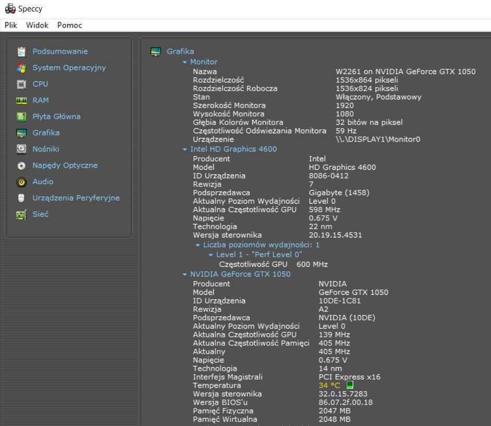This screenshot has height=426, width=491.
Task: Open Napędy Optyczne section
Action: click(65, 166)
